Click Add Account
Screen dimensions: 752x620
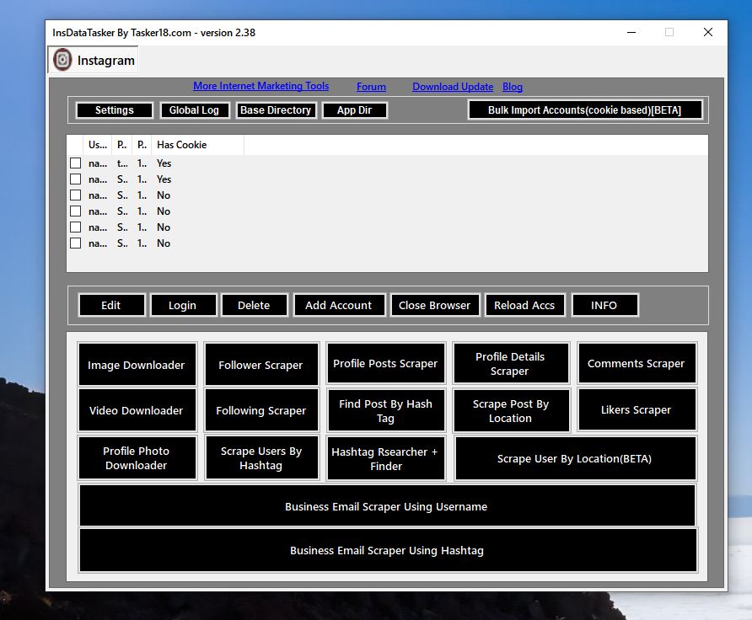(339, 305)
